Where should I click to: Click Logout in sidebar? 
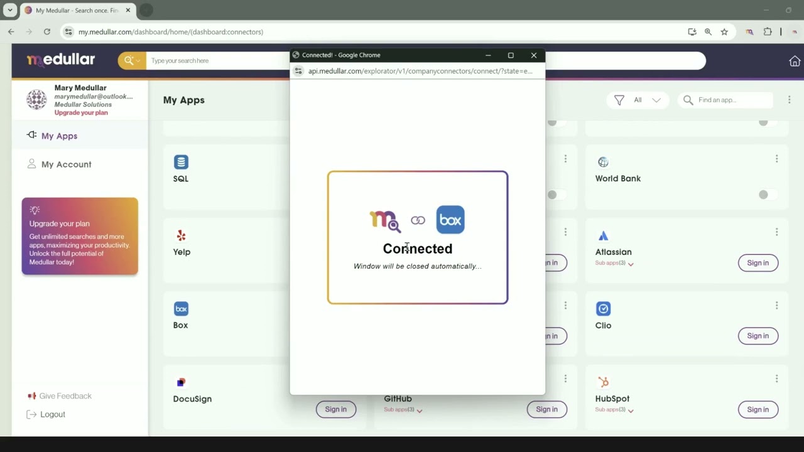[x=46, y=414]
